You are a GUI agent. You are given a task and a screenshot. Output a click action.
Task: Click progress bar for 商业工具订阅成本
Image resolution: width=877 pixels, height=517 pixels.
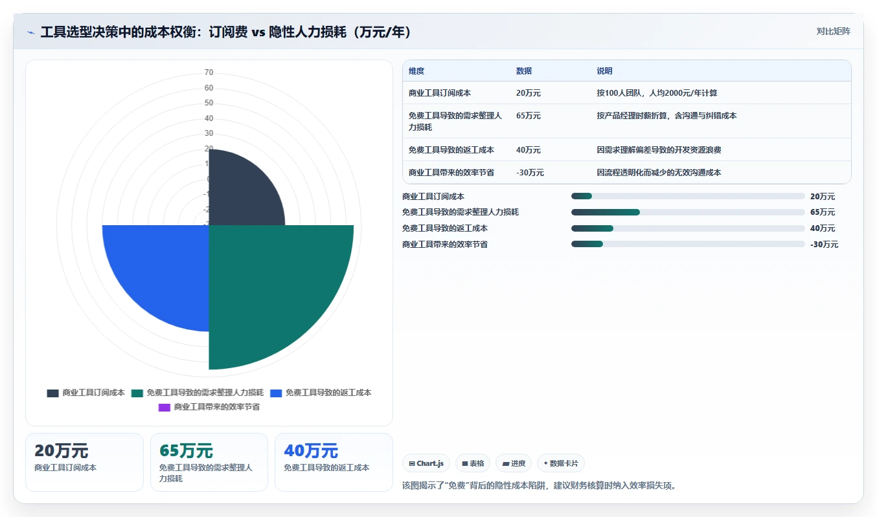click(688, 196)
